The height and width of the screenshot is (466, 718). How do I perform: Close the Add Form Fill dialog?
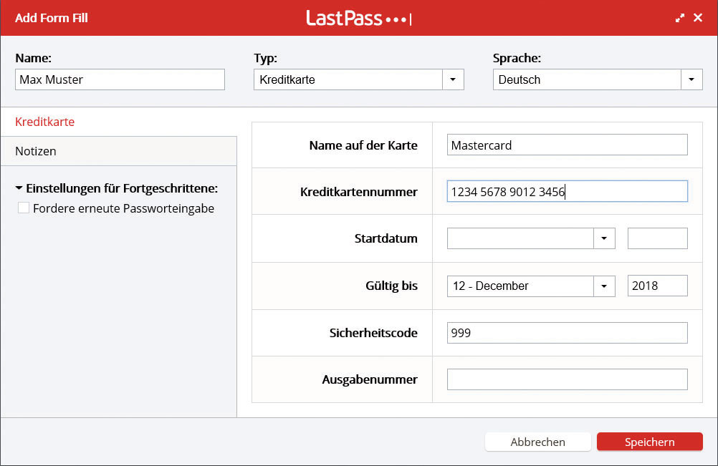tap(698, 18)
